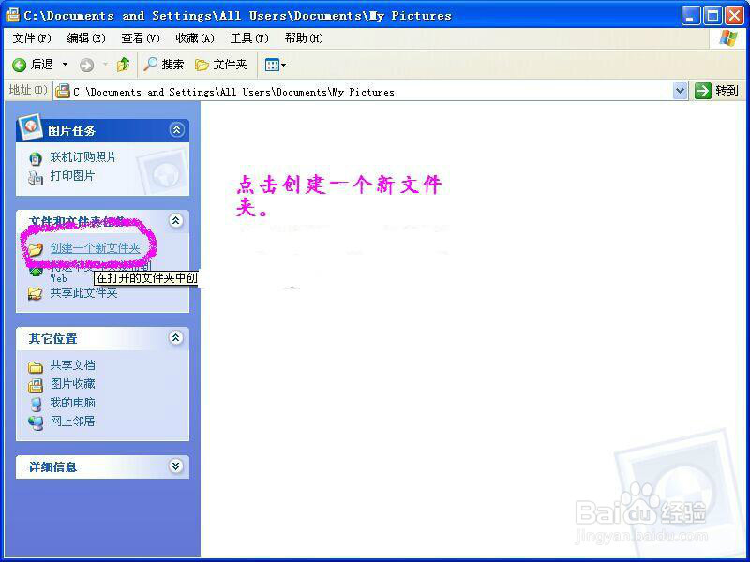The width and height of the screenshot is (750, 562).
Task: Click the new folder icon
Action: tap(36, 249)
